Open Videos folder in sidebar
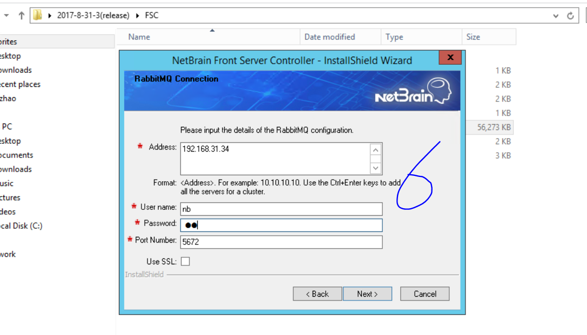 pos(8,212)
